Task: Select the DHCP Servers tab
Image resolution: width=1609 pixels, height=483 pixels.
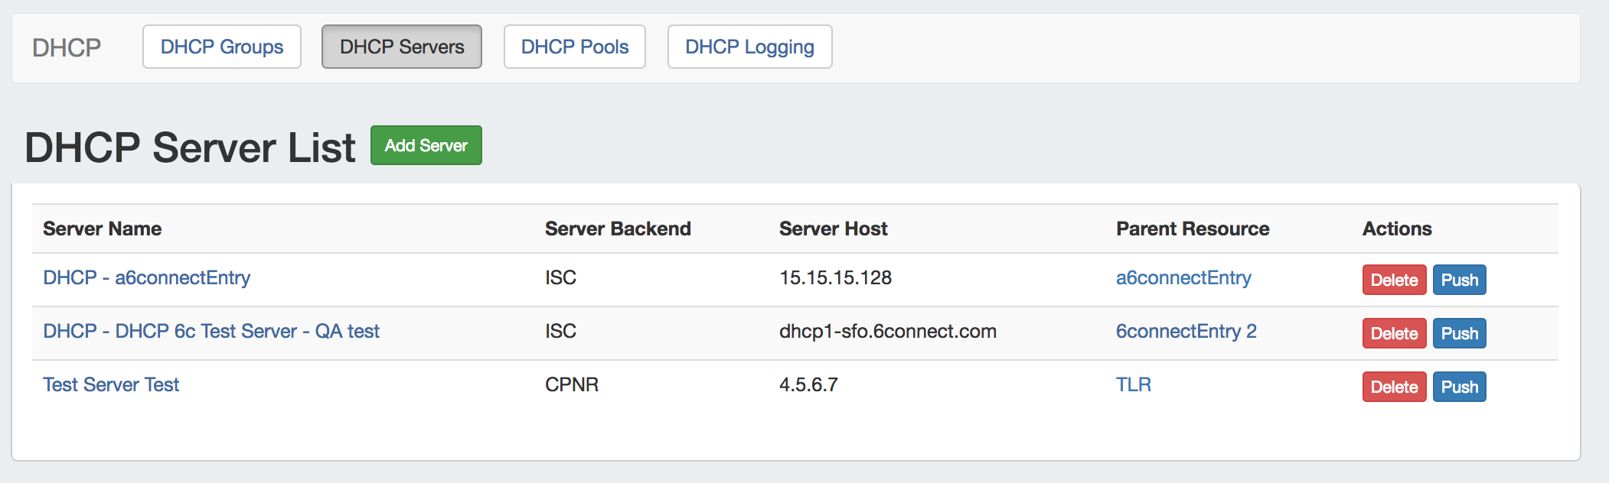Action: 401,47
